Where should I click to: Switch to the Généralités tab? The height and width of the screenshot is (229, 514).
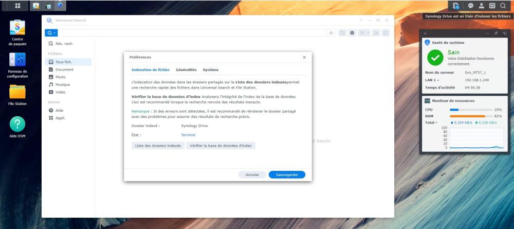pyautogui.click(x=186, y=70)
